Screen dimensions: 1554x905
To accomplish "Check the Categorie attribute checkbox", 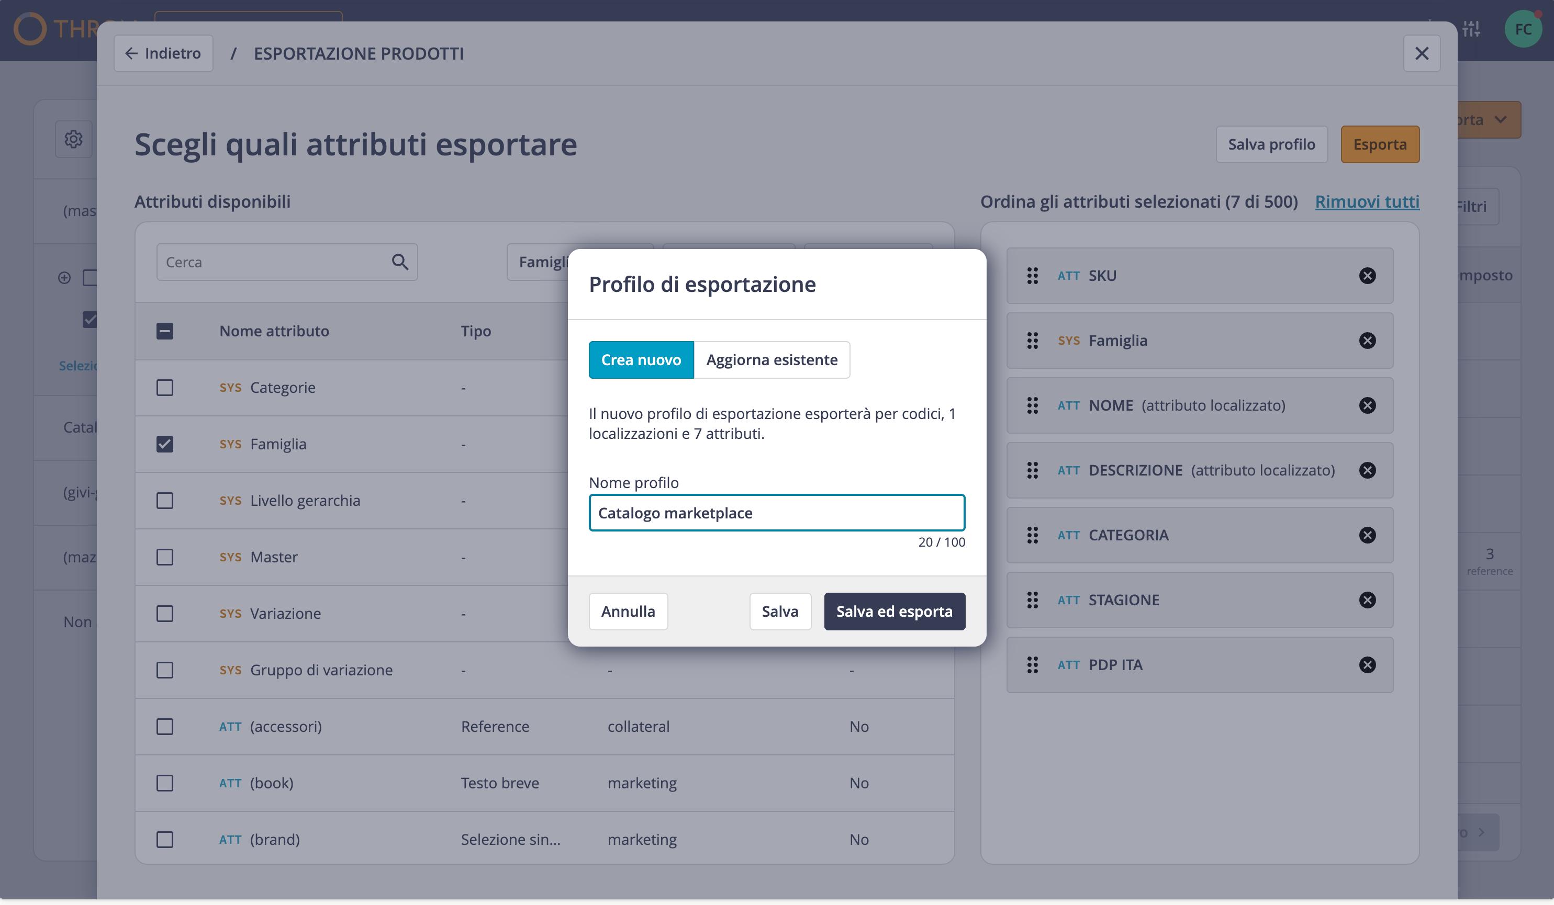I will coord(165,388).
